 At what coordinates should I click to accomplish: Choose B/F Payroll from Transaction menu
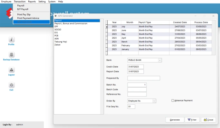(x=23, y=9)
